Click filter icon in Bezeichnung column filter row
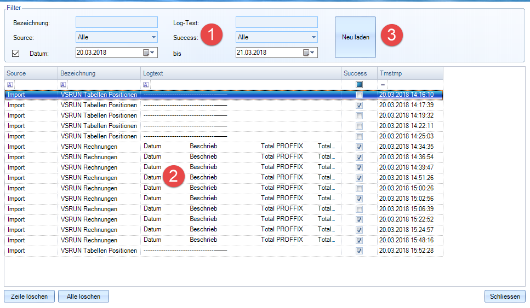The width and height of the screenshot is (530, 308). click(x=64, y=85)
